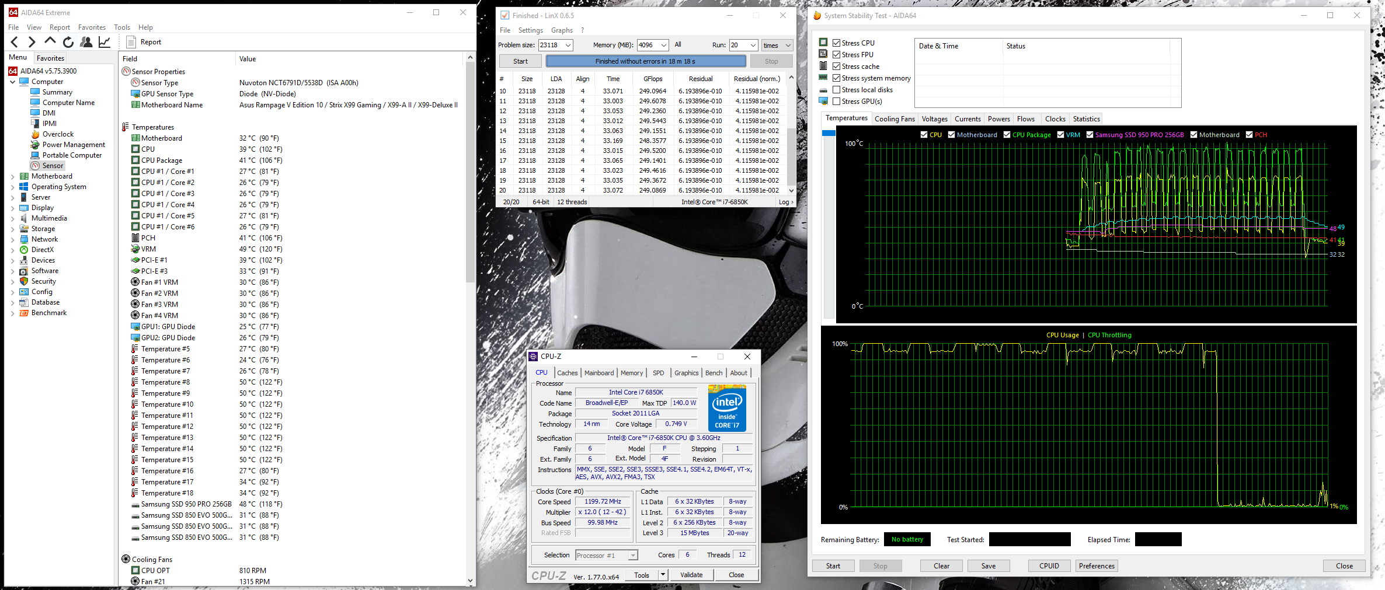
Task: Click the Software icon in AIDA64 tree
Action: click(24, 271)
